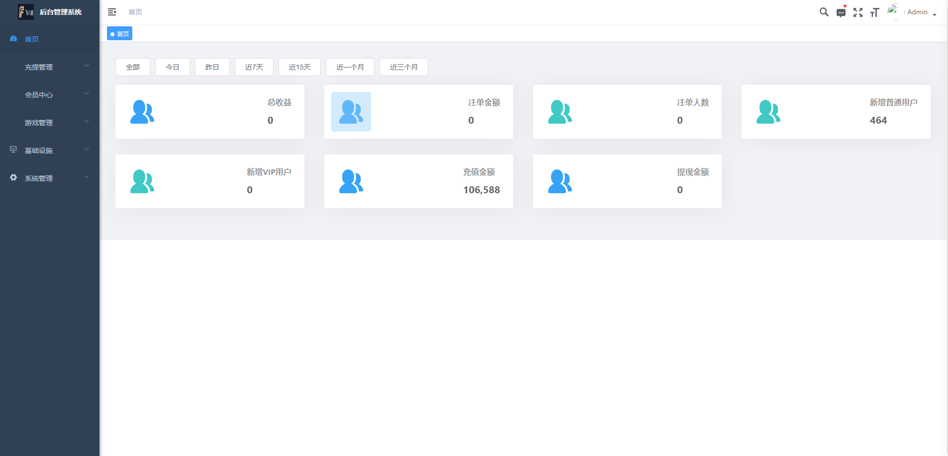The height and width of the screenshot is (456, 948).
Task: Expand the 充提管理 sidebar menu
Action: (50, 67)
